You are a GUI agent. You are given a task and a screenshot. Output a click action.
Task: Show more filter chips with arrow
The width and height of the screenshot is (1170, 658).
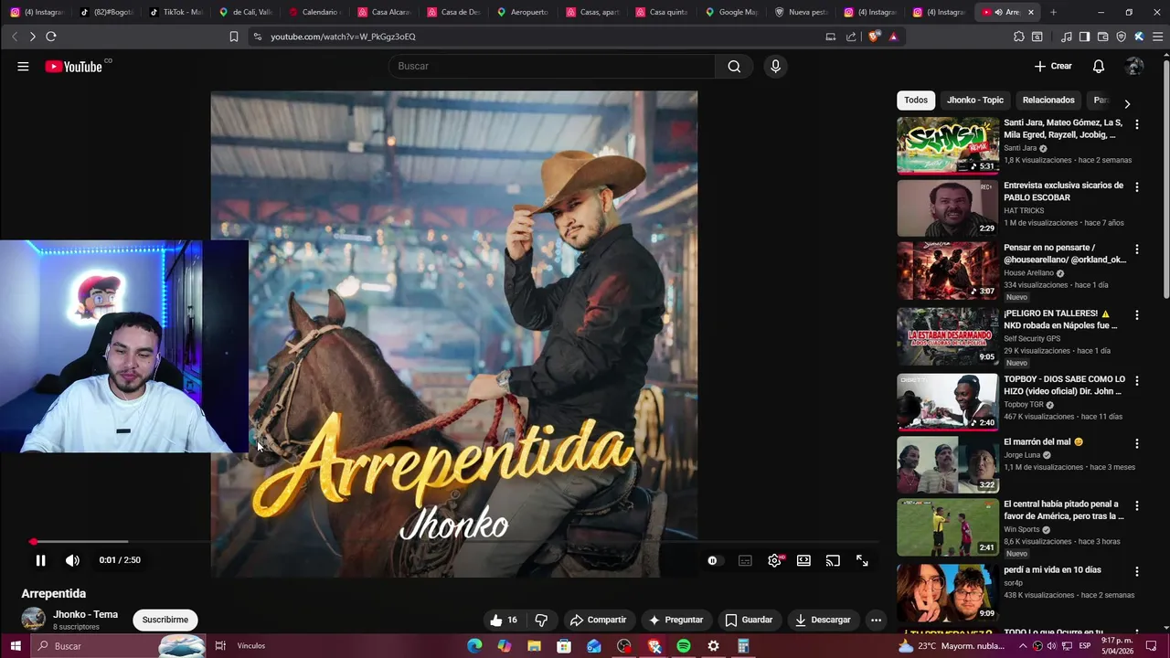click(x=1127, y=103)
